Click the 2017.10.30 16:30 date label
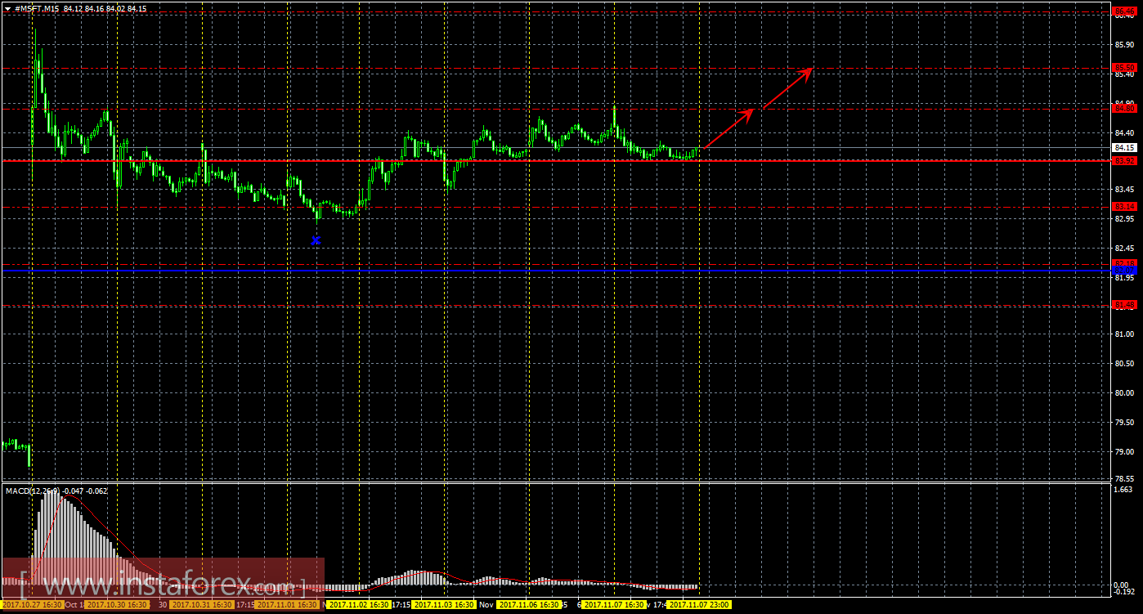 [x=117, y=605]
